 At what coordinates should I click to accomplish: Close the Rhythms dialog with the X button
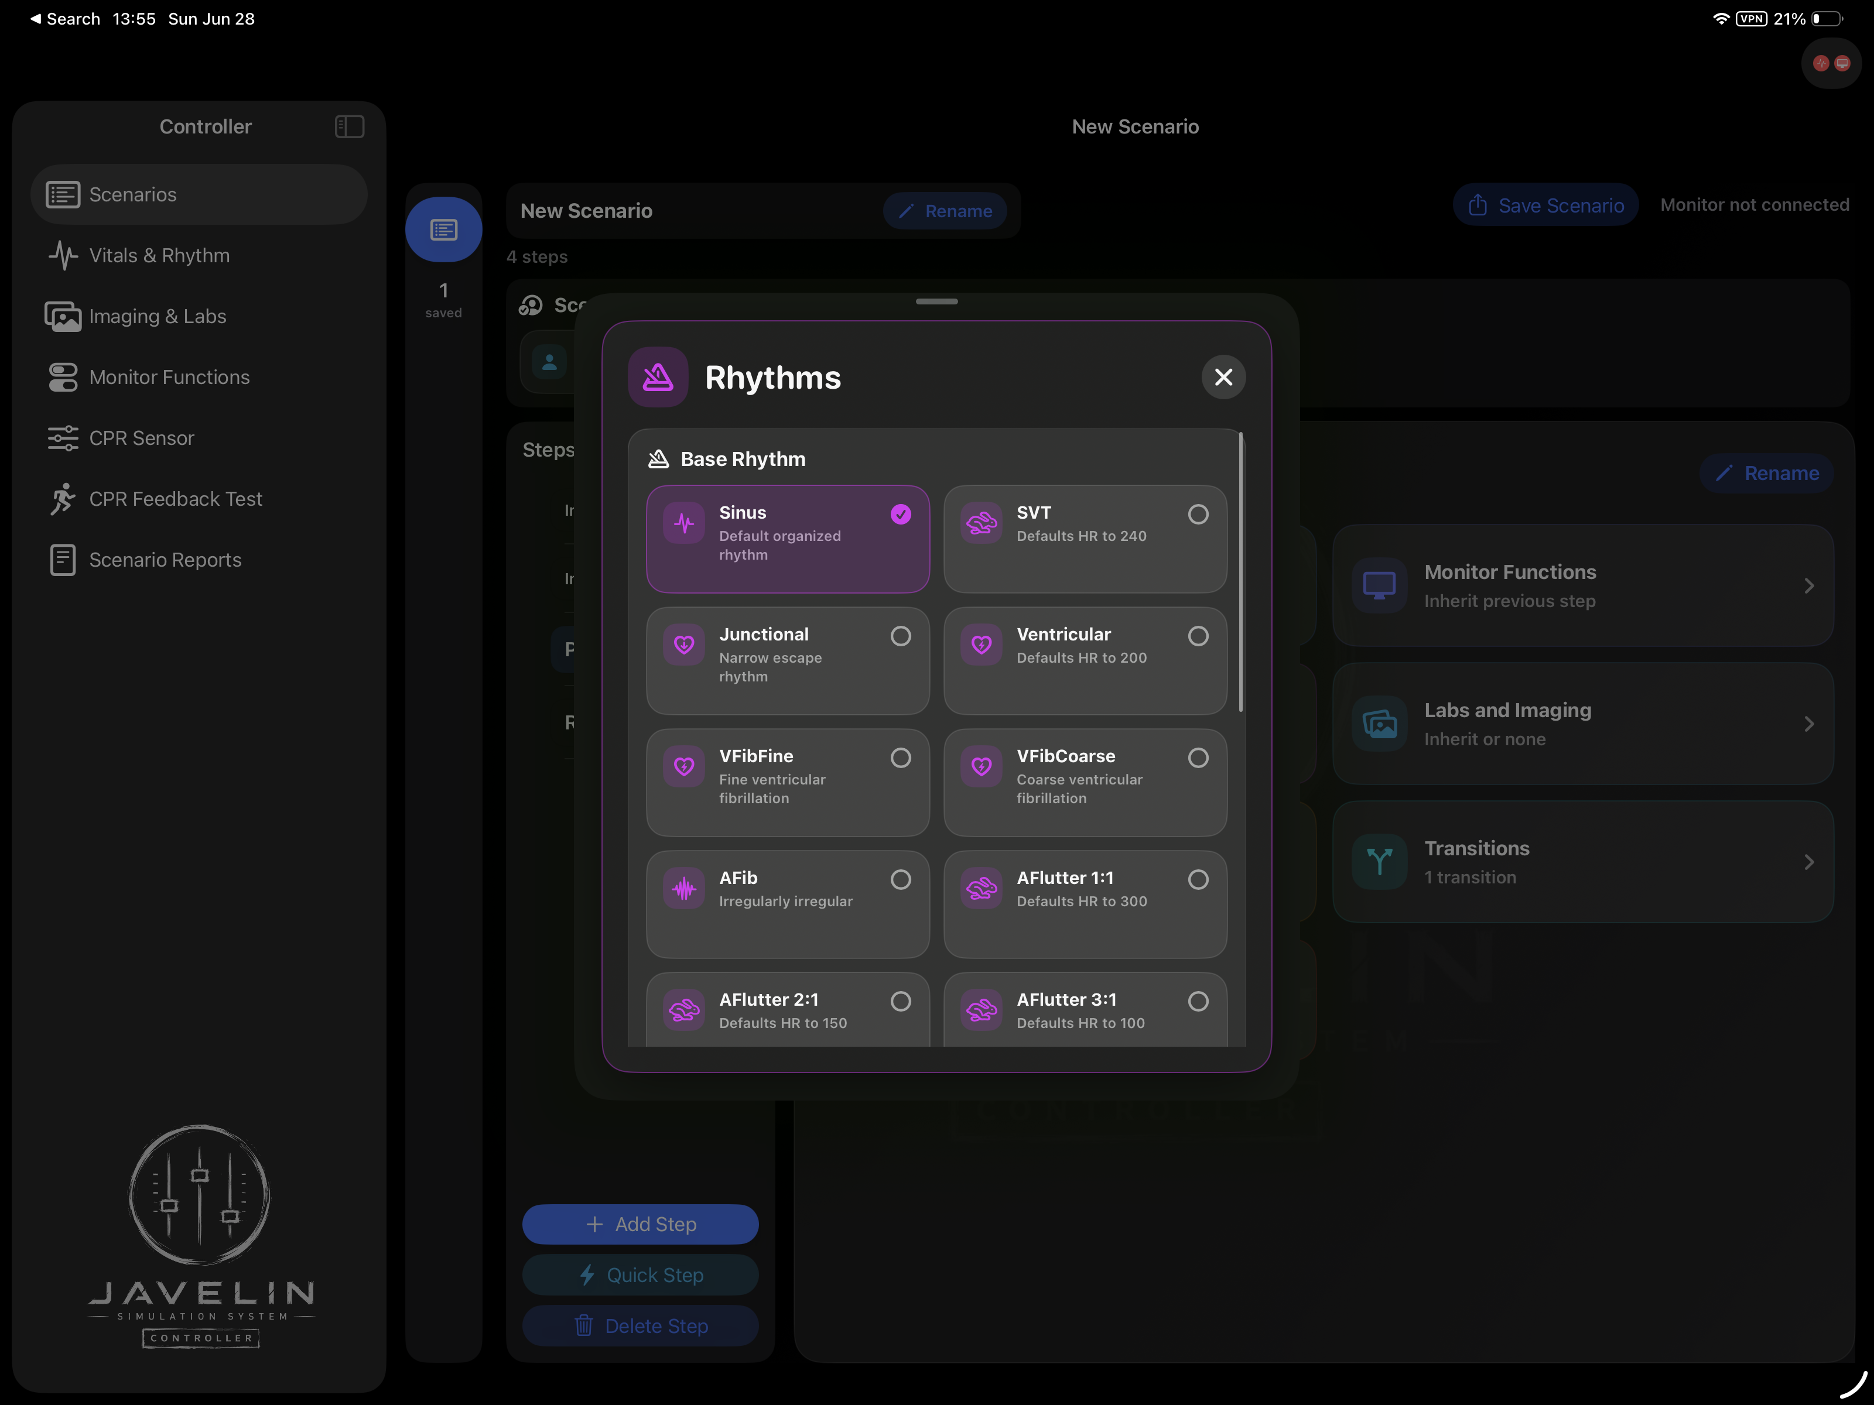(1223, 377)
